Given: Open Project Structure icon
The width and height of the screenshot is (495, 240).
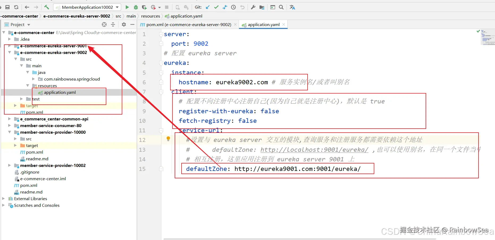Looking at the screenshot, I should point(262,7).
